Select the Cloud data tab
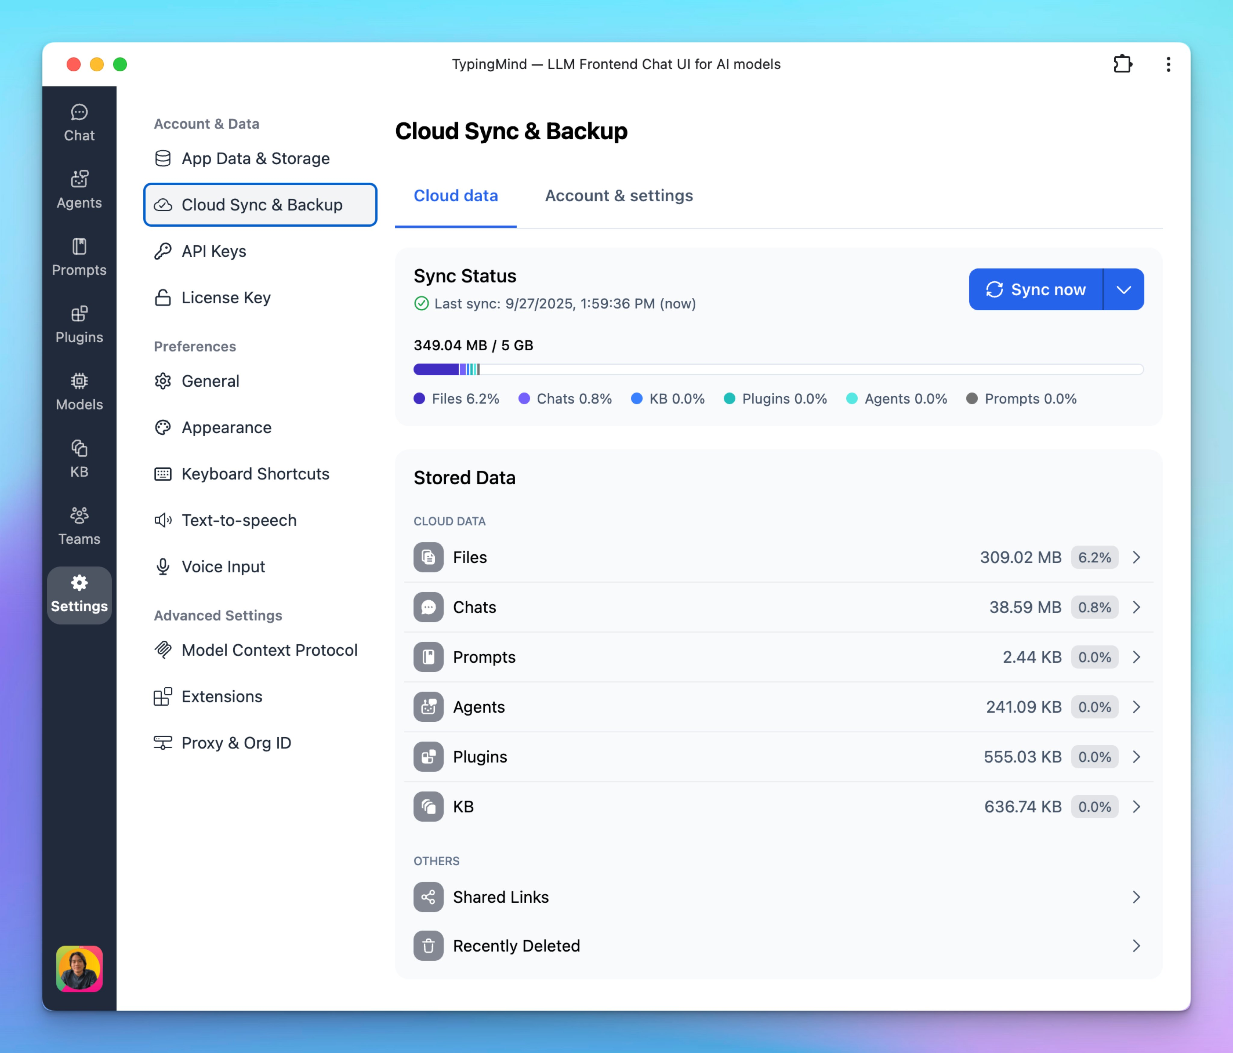This screenshot has height=1053, width=1233. (456, 196)
